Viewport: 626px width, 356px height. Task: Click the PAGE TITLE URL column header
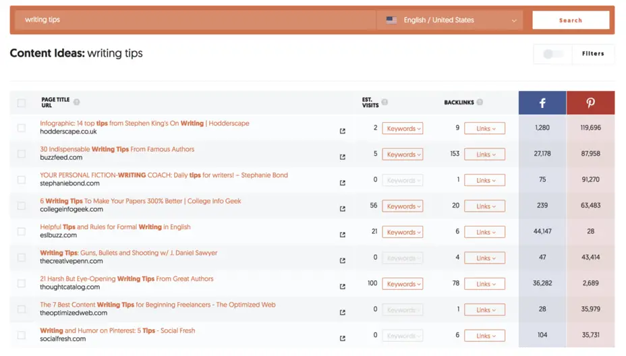pos(55,102)
